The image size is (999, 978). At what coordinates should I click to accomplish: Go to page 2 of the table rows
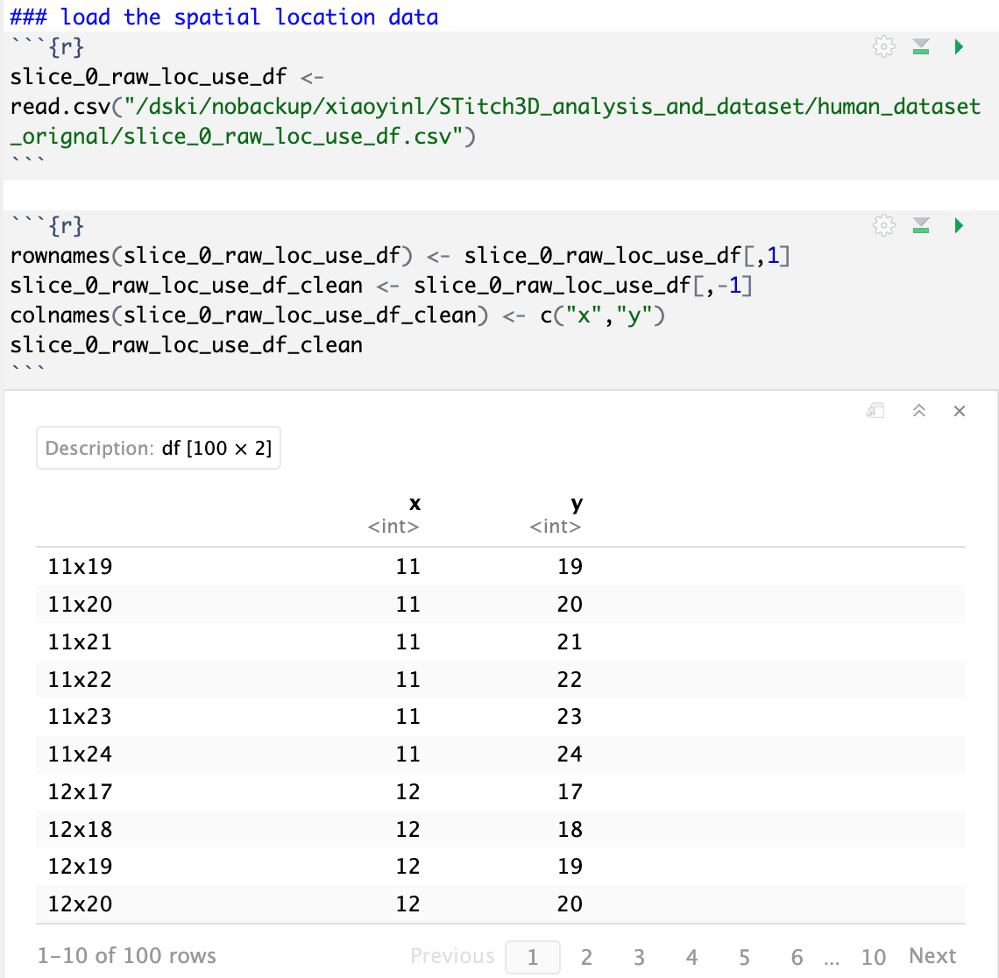click(x=586, y=956)
